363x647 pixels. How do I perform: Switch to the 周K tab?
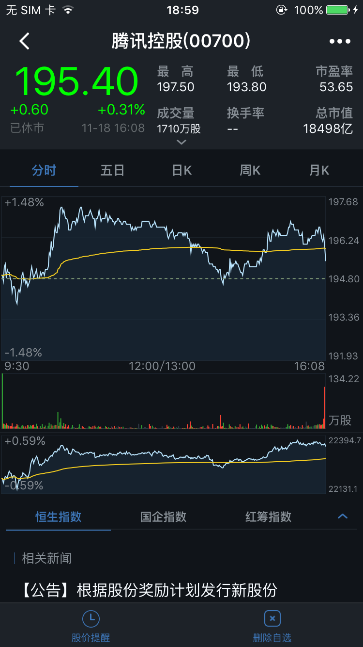coord(250,170)
